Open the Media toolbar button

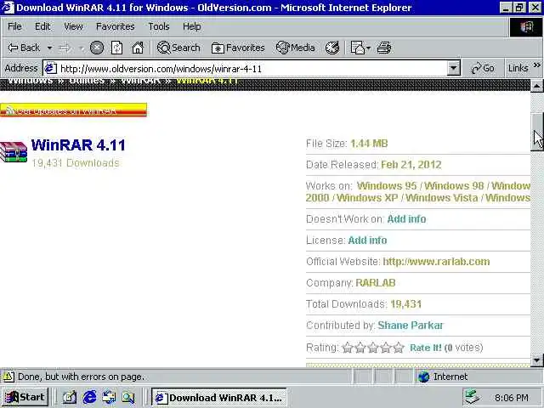point(296,48)
